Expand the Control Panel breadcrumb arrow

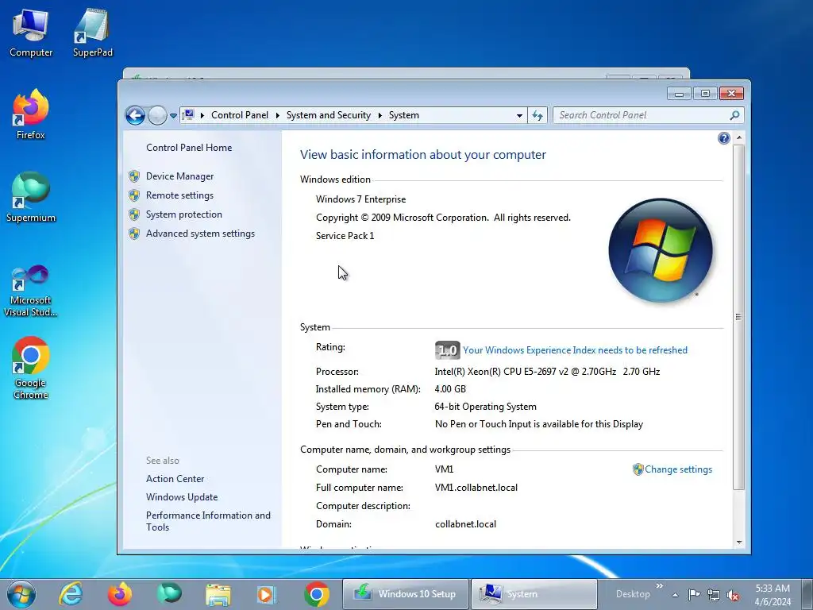tap(277, 115)
